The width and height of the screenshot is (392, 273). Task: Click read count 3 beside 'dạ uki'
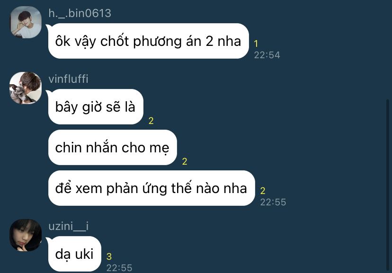[x=109, y=256]
